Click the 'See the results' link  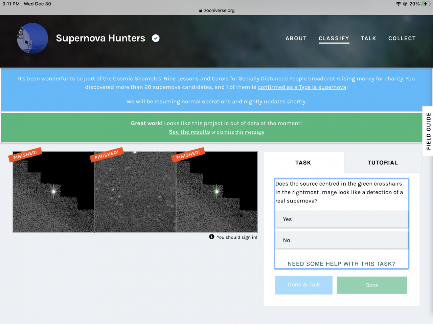[189, 132]
